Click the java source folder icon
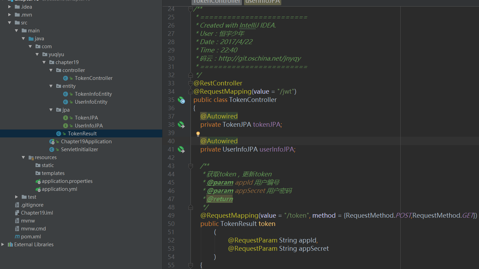 click(31, 39)
